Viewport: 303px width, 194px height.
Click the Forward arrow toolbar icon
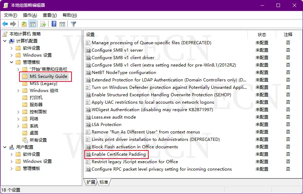[13, 24]
